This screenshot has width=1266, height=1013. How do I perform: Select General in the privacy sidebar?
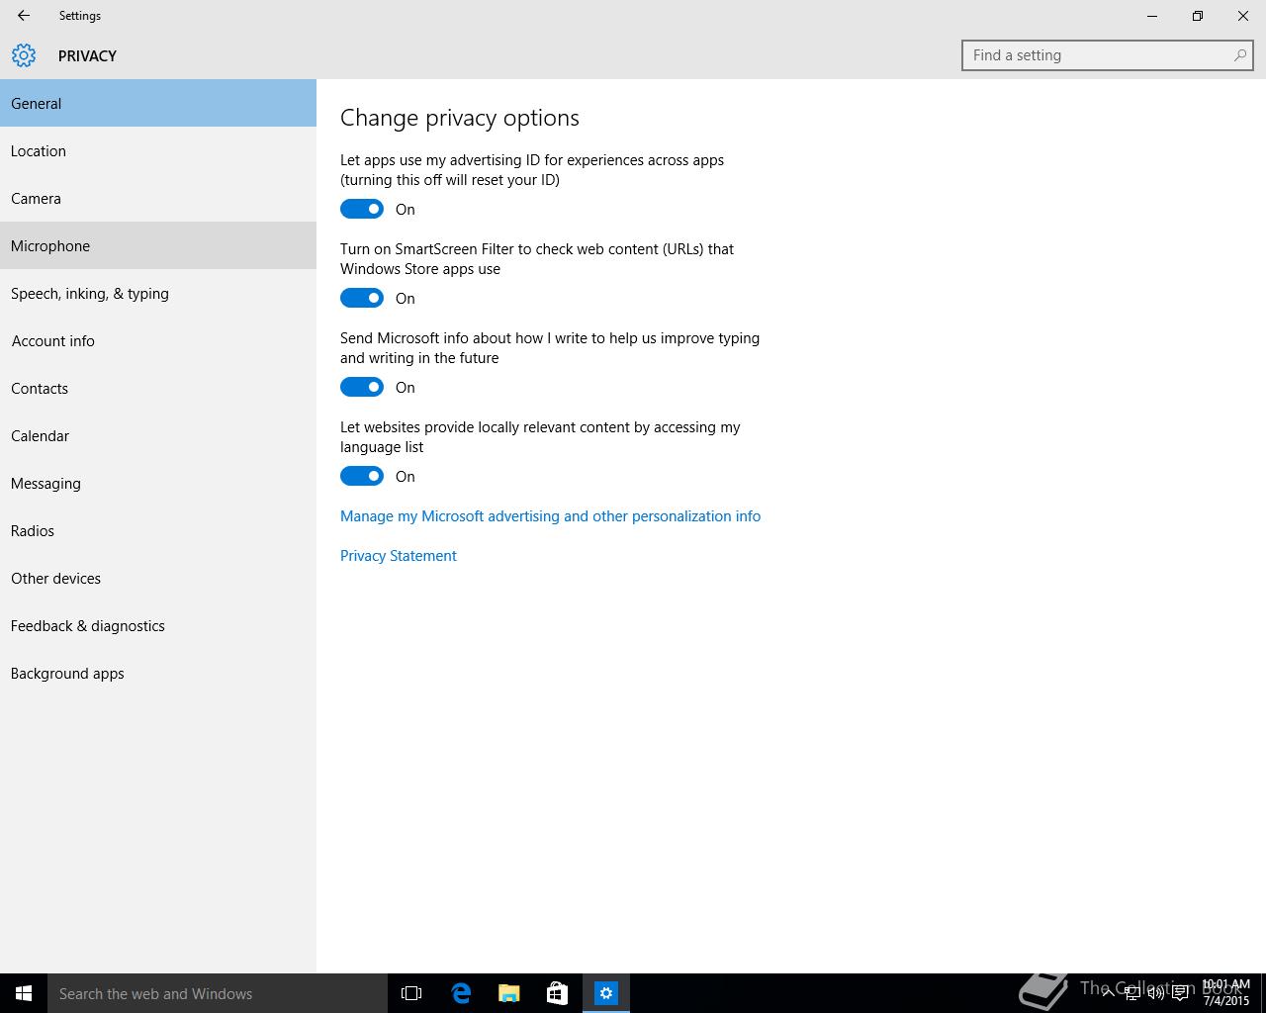158,103
